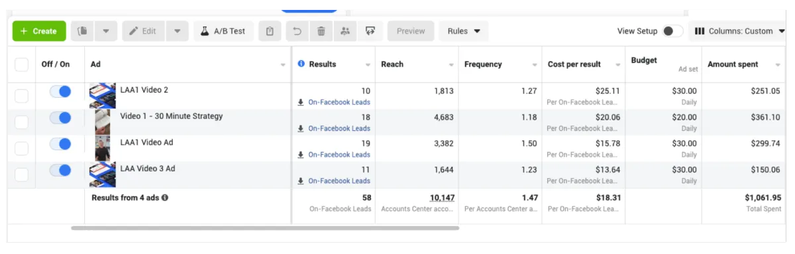Click the export share icon
The image size is (795, 254).
[x=370, y=31]
